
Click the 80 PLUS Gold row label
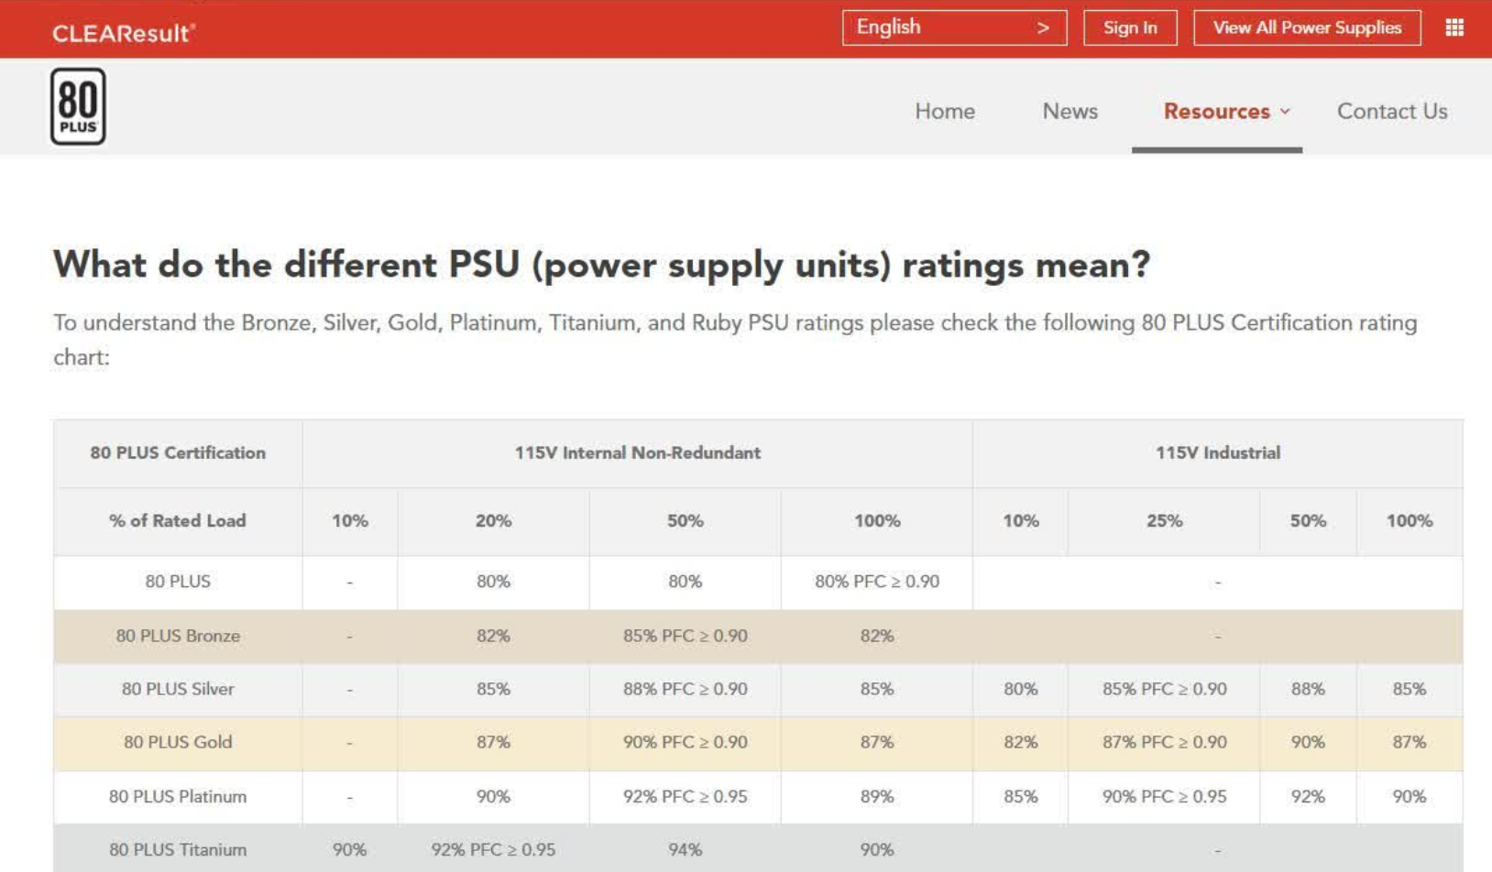[x=178, y=742]
